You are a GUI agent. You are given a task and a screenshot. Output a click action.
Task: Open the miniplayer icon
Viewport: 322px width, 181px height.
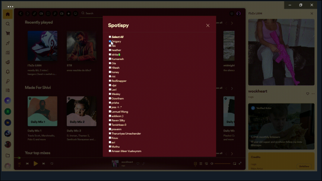pos(235,164)
